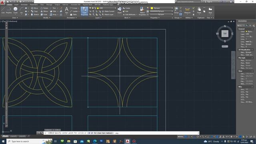Open Bandicam recorder from taskbar
The image size is (256, 144).
coord(134,141)
